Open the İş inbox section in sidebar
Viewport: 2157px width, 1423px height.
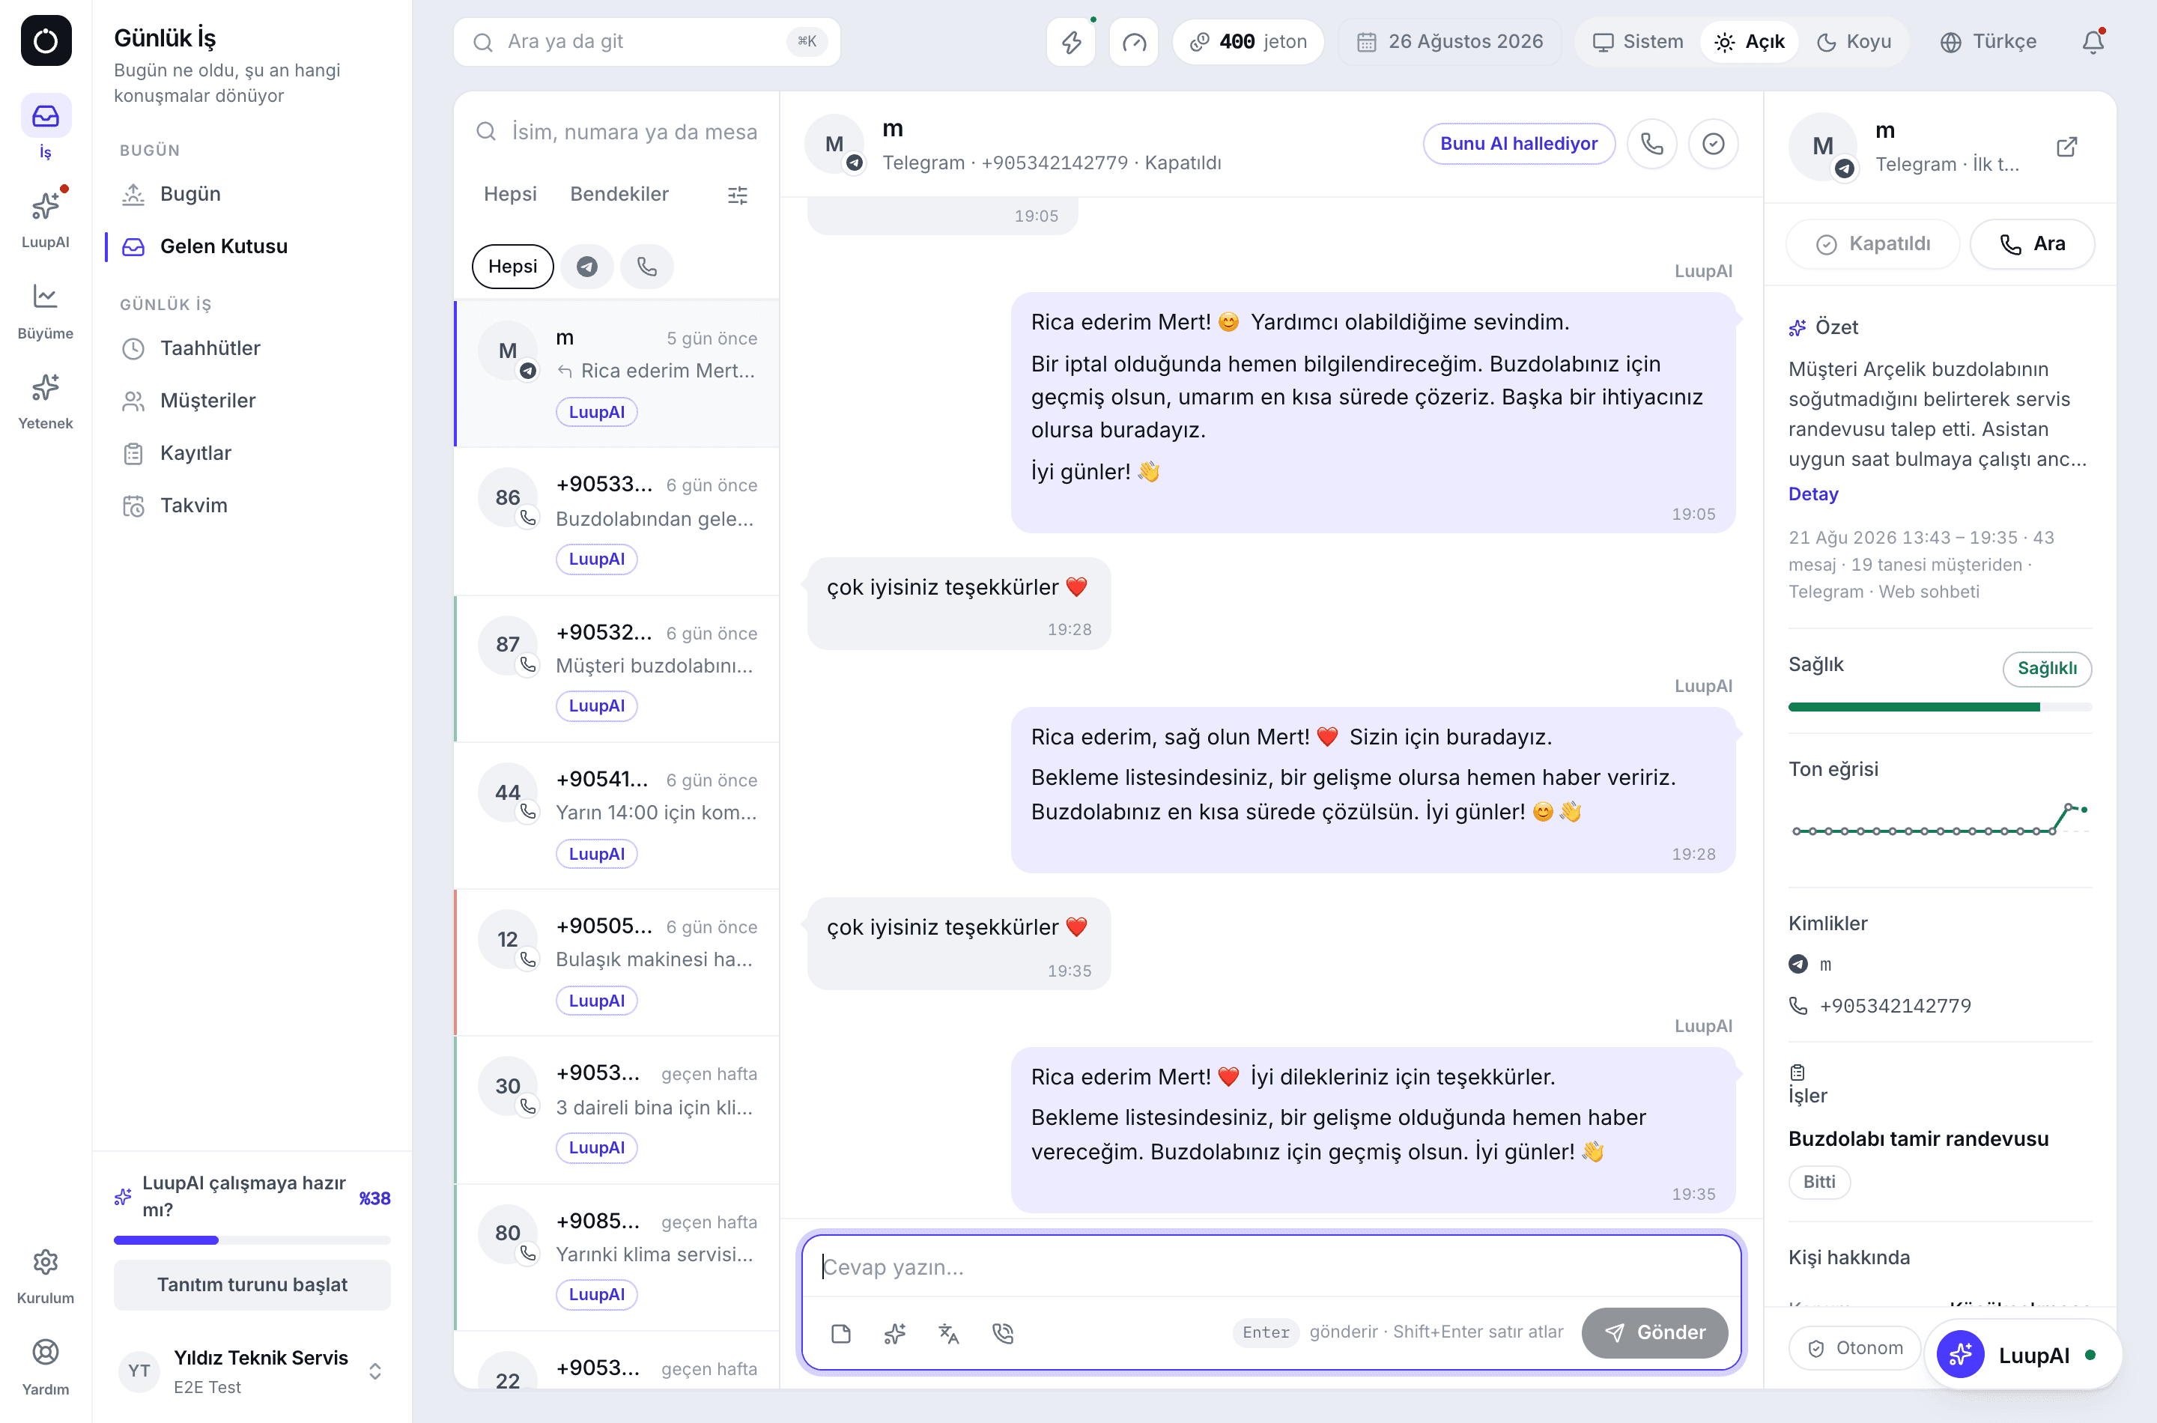(46, 127)
